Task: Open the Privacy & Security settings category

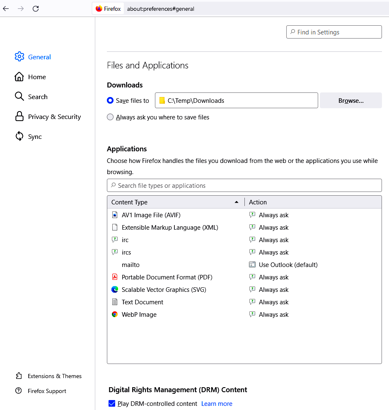Action: (x=54, y=116)
